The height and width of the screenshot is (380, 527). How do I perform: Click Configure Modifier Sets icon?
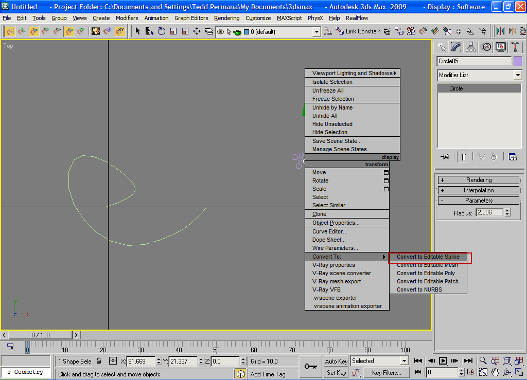[513, 156]
